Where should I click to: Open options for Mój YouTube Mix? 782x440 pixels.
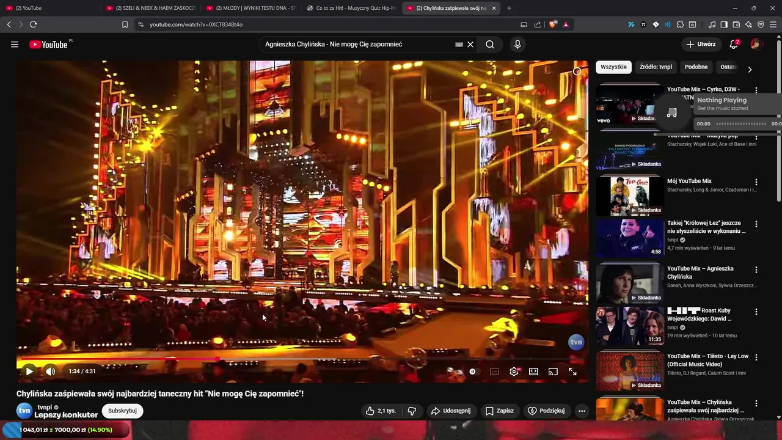pos(756,182)
